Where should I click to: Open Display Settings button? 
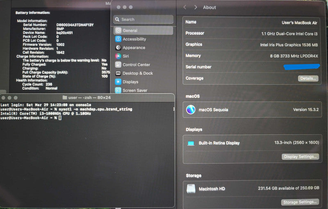[300, 157]
